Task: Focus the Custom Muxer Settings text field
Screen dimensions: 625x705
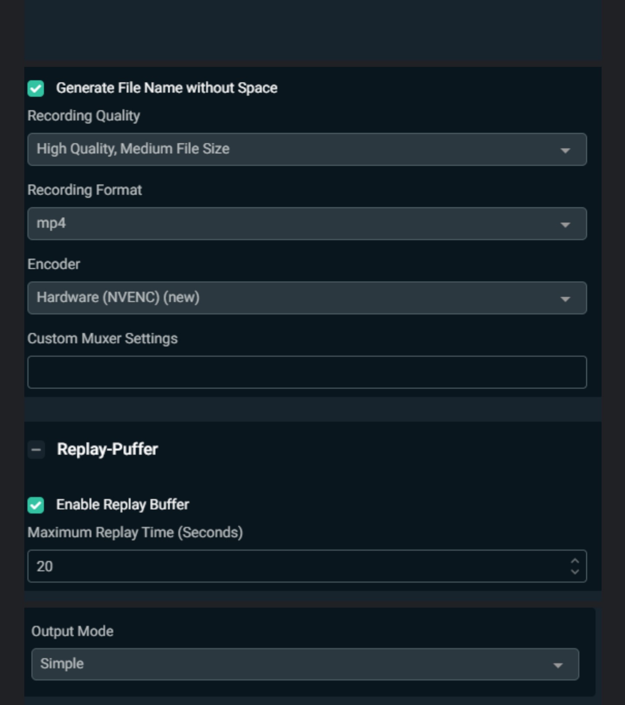Action: point(307,372)
